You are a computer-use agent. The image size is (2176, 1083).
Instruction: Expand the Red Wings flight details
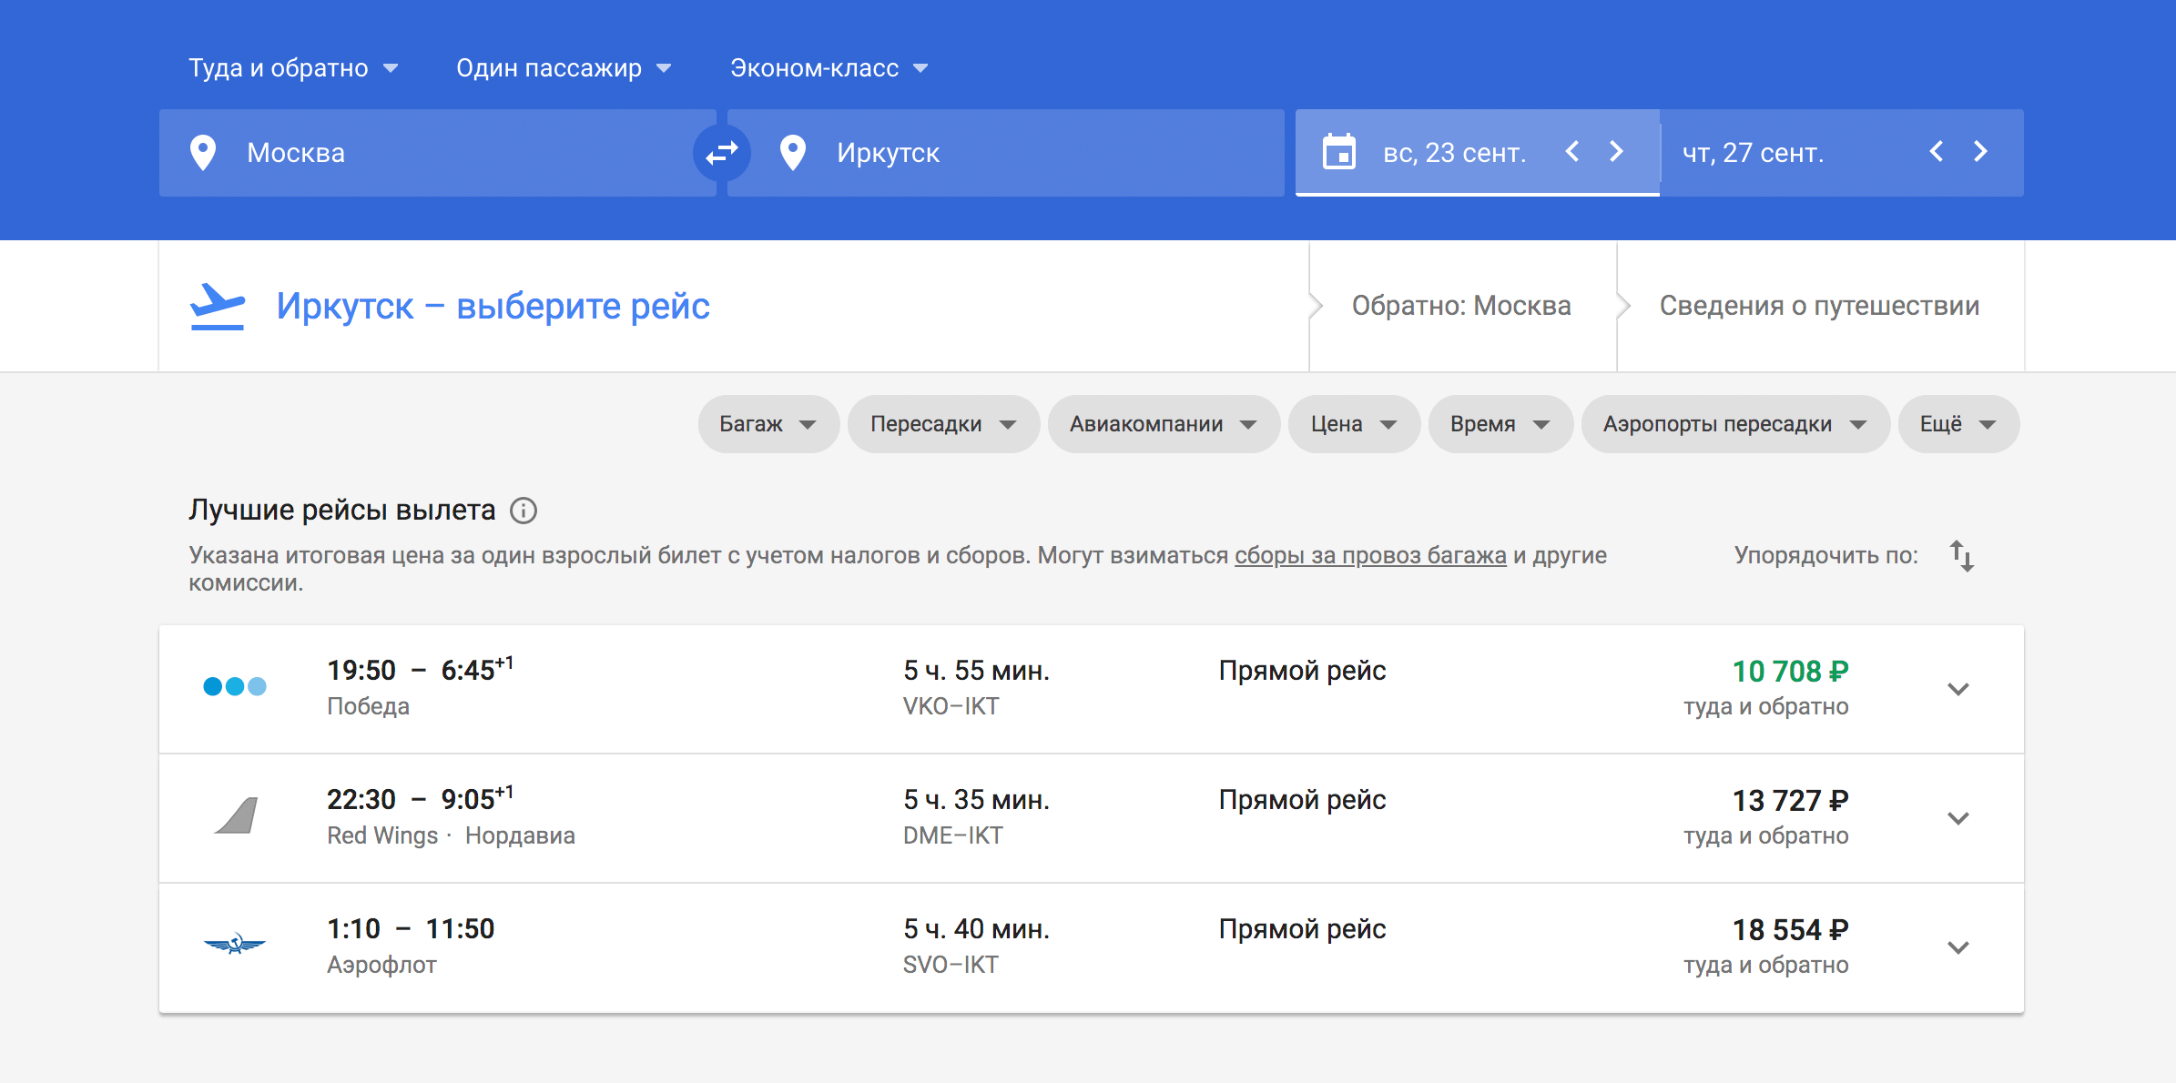point(1958,818)
